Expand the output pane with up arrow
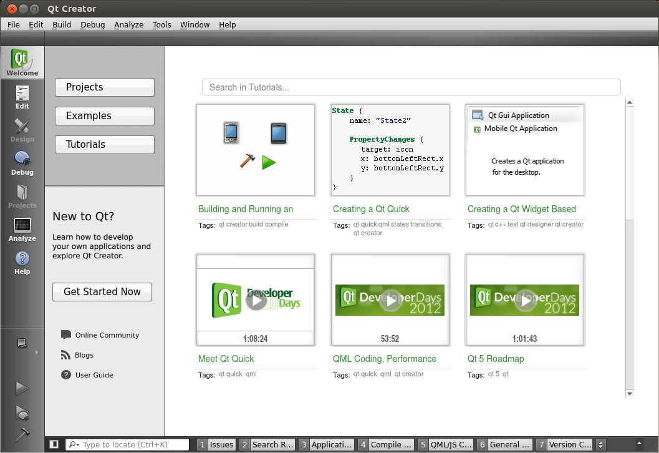Viewport: 659px width, 453px height. click(639, 443)
